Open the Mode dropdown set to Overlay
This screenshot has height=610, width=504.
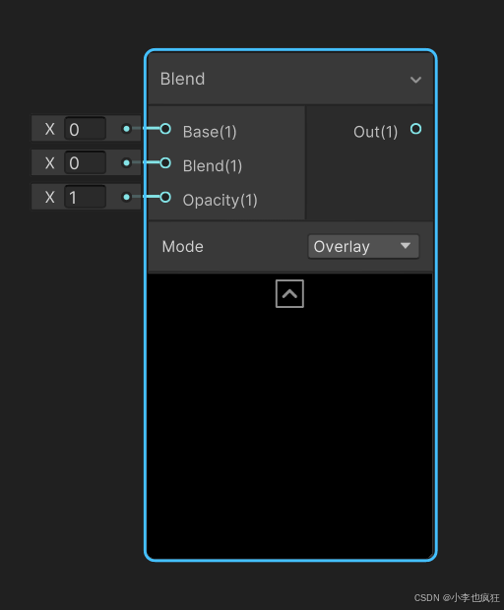pyautogui.click(x=363, y=246)
